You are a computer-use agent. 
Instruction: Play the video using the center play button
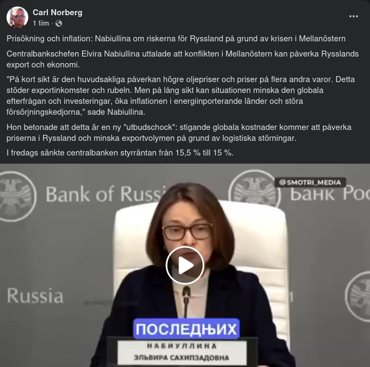185,265
